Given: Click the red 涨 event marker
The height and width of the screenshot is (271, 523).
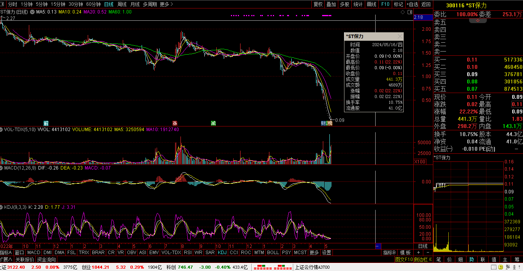Looking at the screenshot, I should [175, 123].
